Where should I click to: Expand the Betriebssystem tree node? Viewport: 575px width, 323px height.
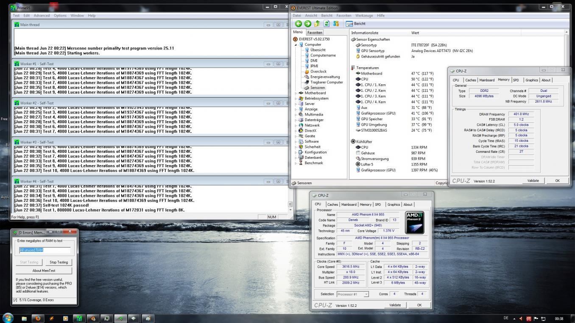click(x=296, y=98)
